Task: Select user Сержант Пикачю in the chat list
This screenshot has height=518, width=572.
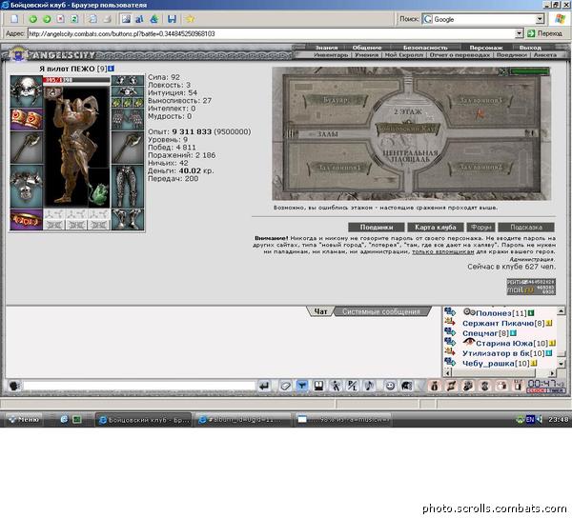Action: pos(500,323)
